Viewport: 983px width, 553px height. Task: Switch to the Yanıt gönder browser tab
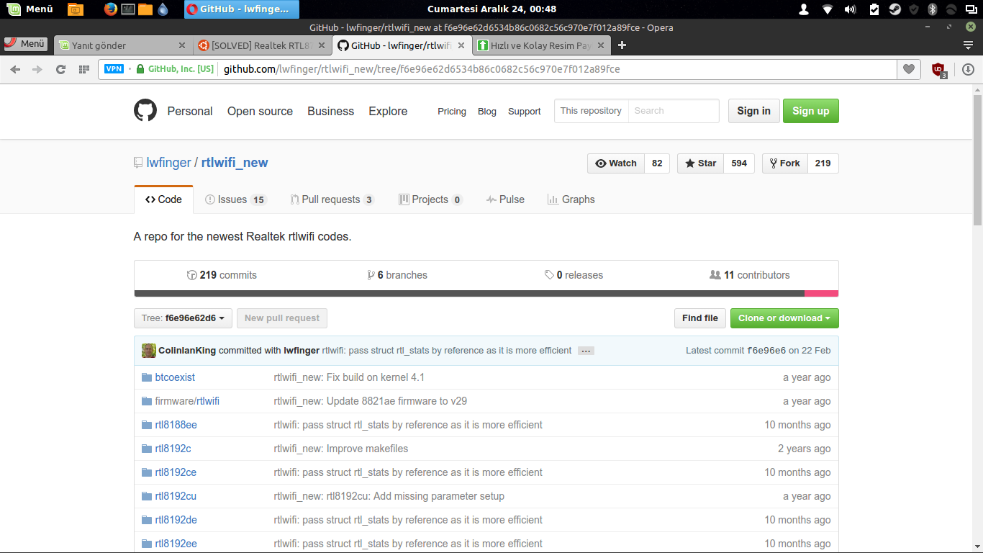click(x=119, y=45)
